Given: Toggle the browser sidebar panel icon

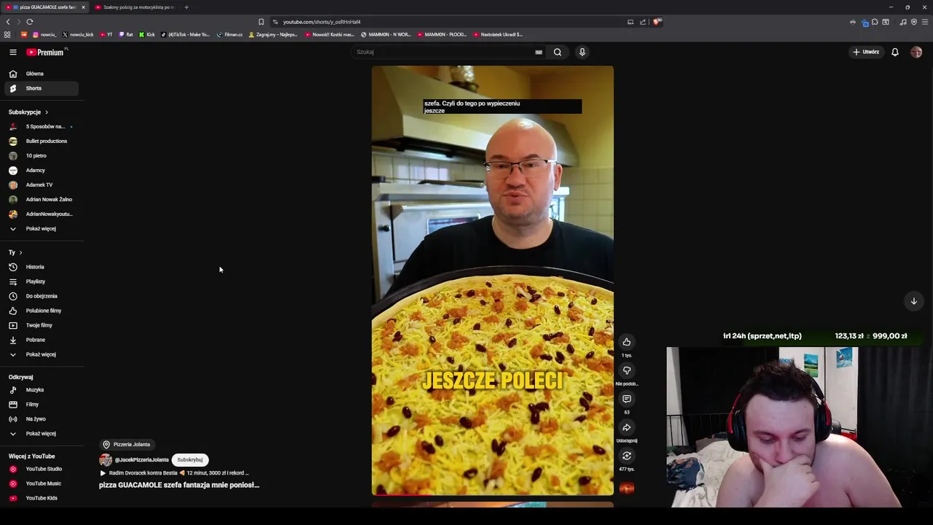Looking at the screenshot, I should [886, 22].
